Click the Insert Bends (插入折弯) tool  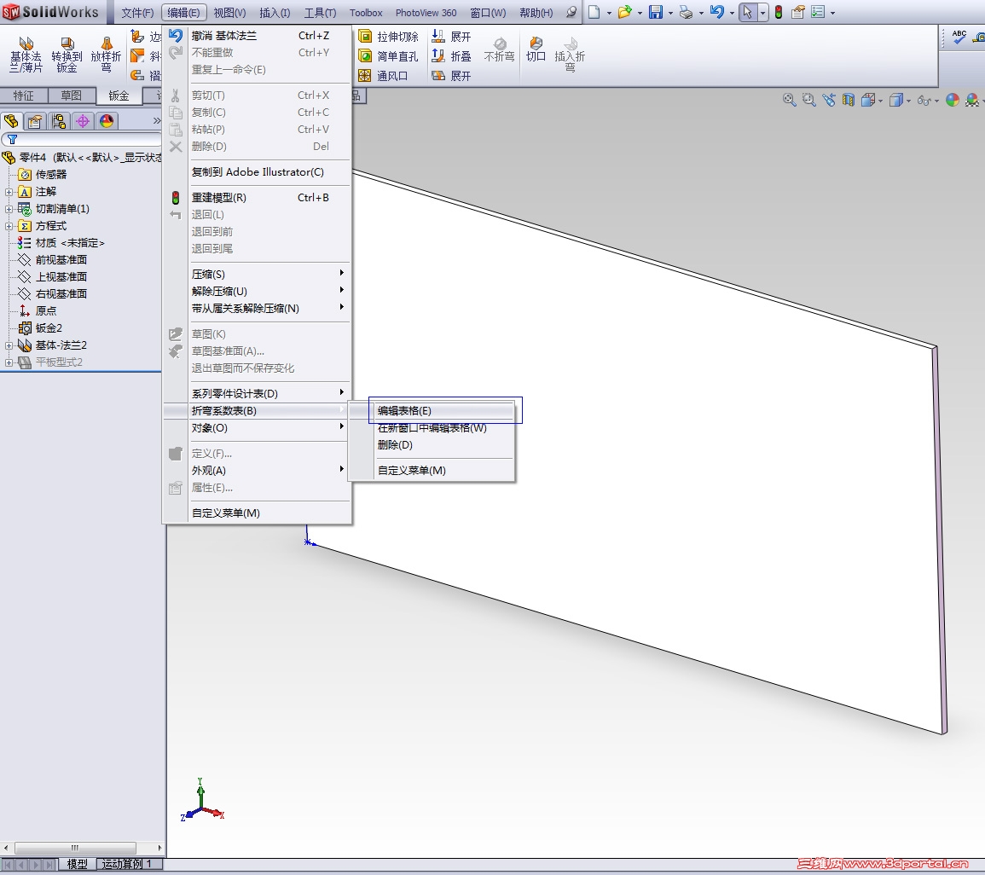point(570,55)
